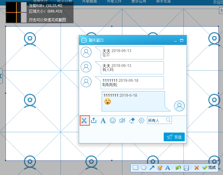This screenshot has width=223, height=175.
Task: Click the 所有人 recipient search field
Action: (x=159, y=120)
